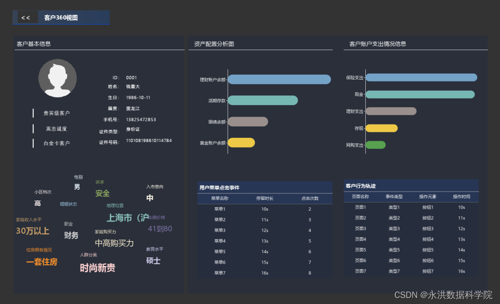The width and height of the screenshot is (500, 304).
Task: Select the 证件类型 value 身份证
Action: click(133, 129)
